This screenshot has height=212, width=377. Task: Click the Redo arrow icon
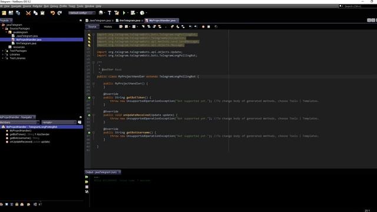click(x=59, y=13)
